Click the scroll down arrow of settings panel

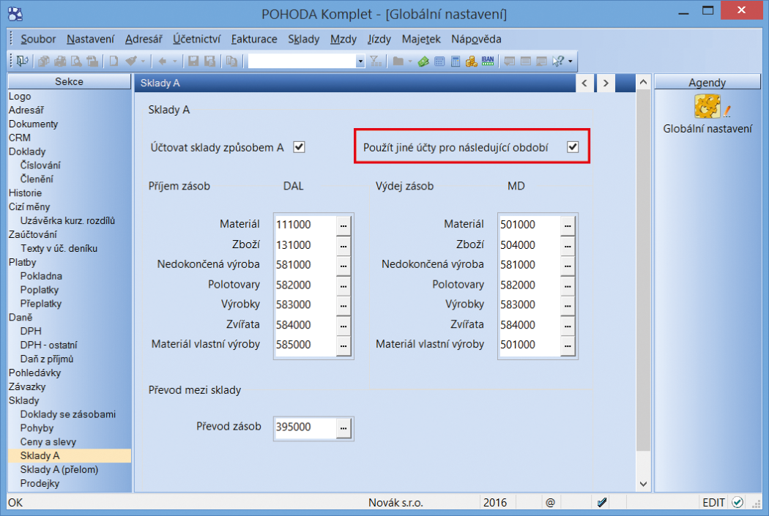pyautogui.click(x=644, y=484)
